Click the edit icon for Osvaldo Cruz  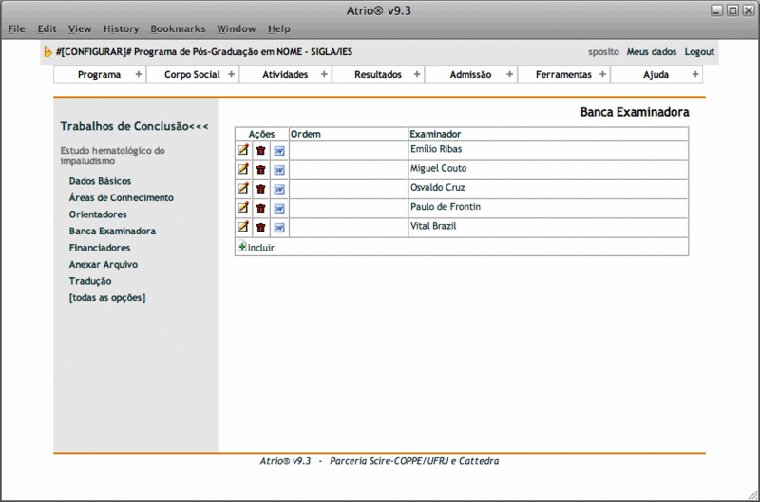coord(243,189)
